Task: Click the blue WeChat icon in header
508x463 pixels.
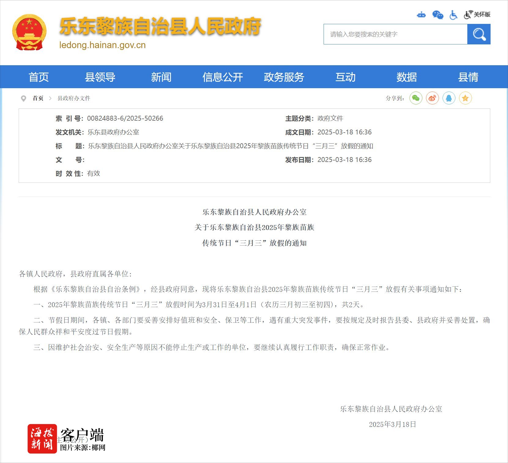Action: click(438, 15)
